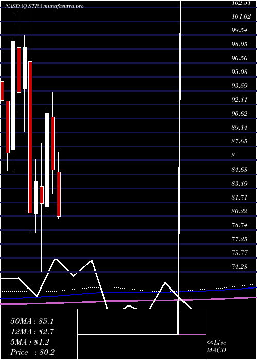This screenshot has width=257, height=360.
Task: Select the 96.56 price level label
Action: click(x=240, y=58)
